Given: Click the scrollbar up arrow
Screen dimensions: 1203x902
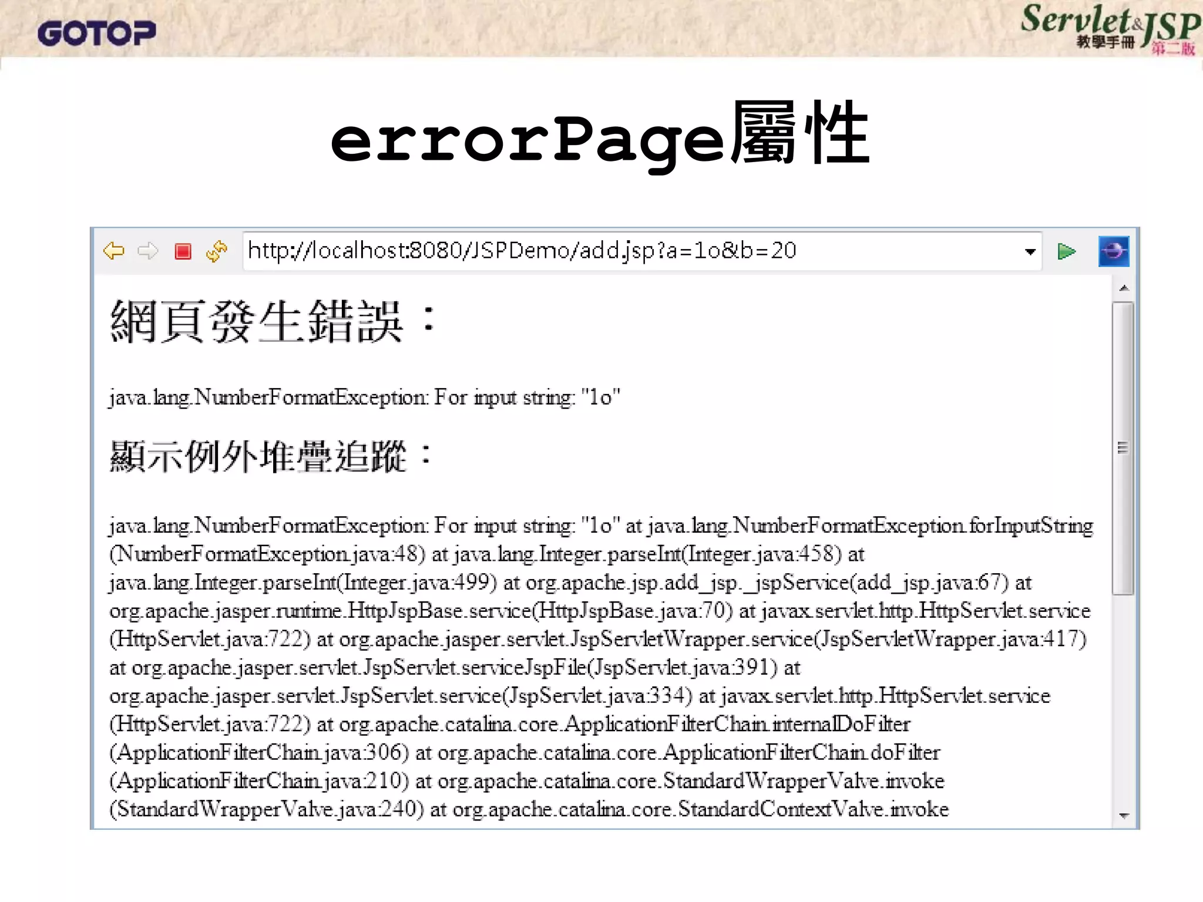Looking at the screenshot, I should [1124, 288].
